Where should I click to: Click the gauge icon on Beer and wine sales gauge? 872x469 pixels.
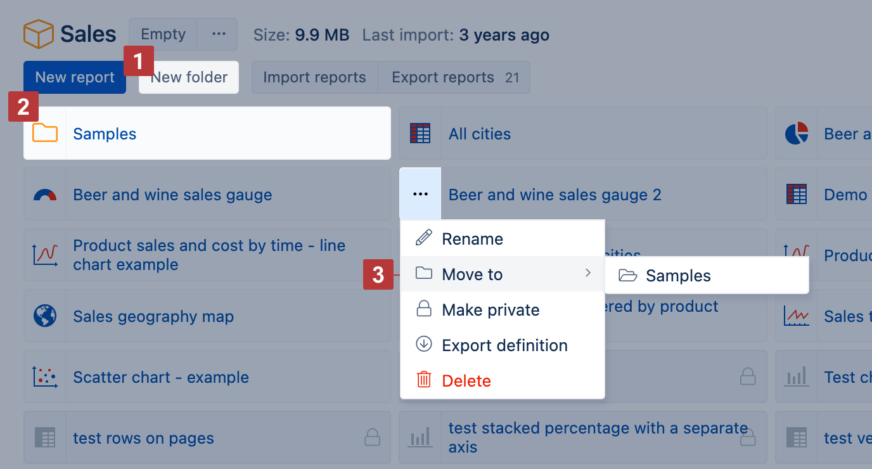click(44, 194)
